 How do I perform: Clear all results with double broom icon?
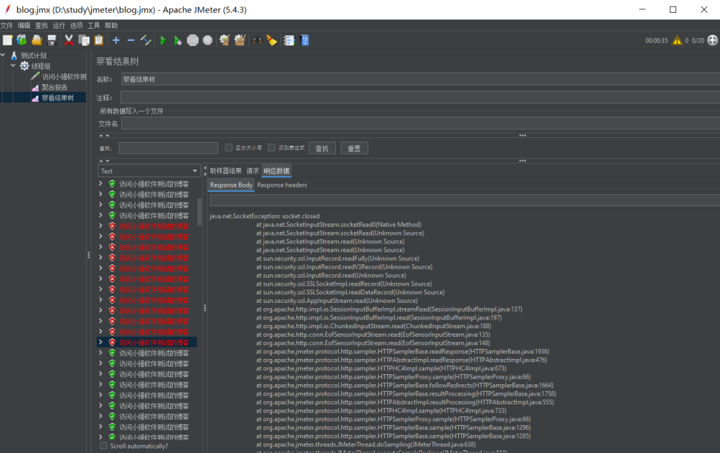coord(240,41)
